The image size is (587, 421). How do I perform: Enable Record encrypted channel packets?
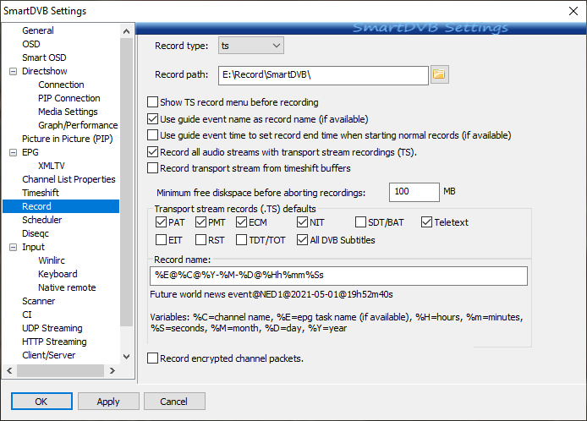(152, 358)
